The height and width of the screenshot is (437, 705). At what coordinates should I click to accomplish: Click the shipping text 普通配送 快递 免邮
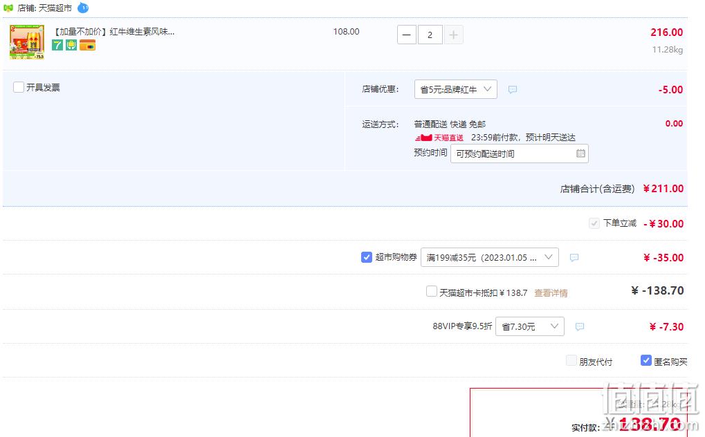pyautogui.click(x=450, y=124)
